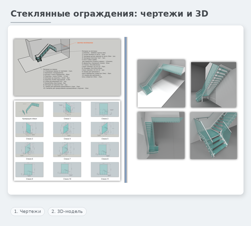
Task: Click the 'Материал на лестницу:' list heading
Action: click(90, 51)
